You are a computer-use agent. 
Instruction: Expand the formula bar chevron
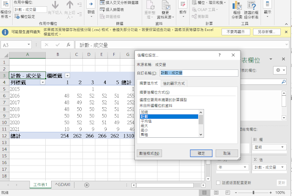coord(287,45)
